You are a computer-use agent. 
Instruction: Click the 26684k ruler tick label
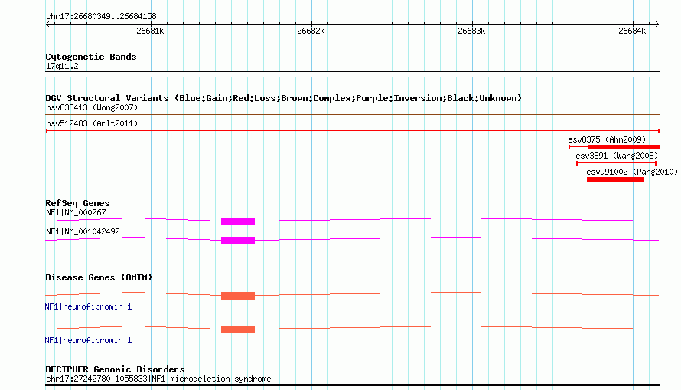click(632, 31)
